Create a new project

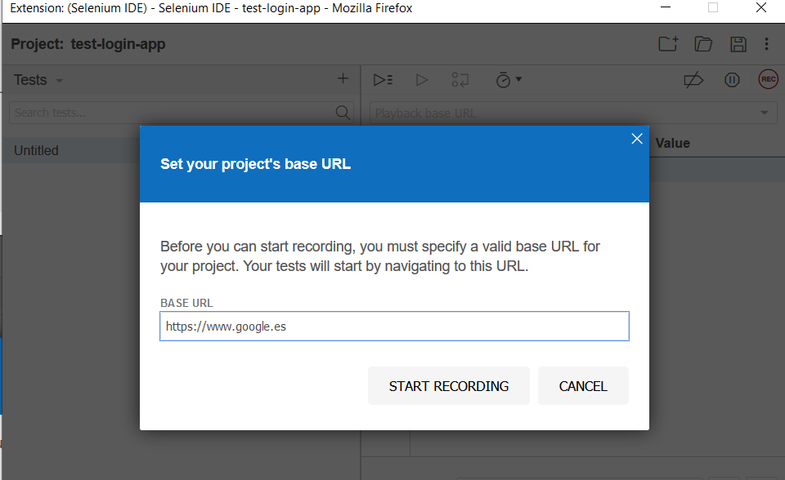(x=667, y=44)
